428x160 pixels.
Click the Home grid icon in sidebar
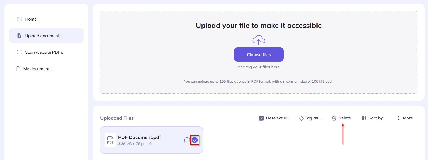coord(19,19)
